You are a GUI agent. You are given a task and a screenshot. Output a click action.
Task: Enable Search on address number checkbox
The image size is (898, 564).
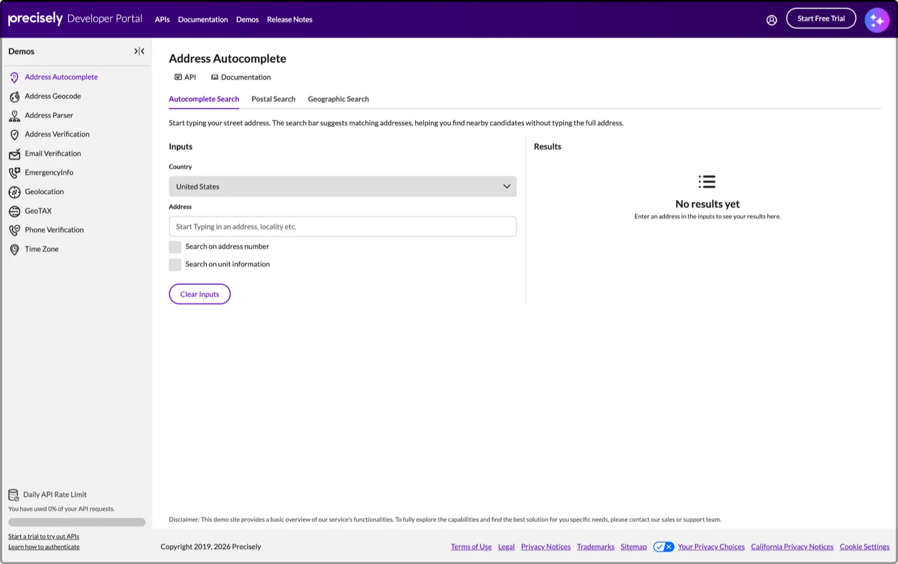click(175, 247)
